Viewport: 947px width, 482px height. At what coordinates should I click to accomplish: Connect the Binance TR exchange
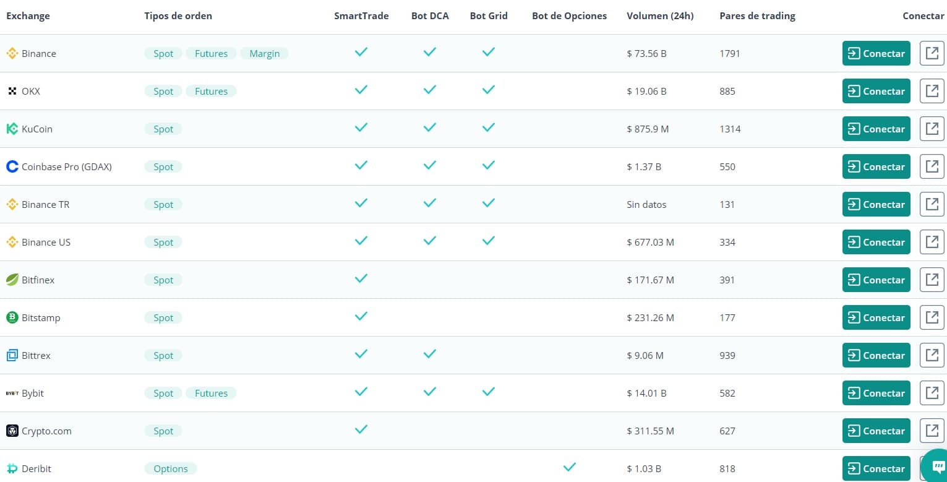pyautogui.click(x=876, y=204)
